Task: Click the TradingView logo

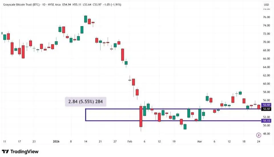Action: 20,152
